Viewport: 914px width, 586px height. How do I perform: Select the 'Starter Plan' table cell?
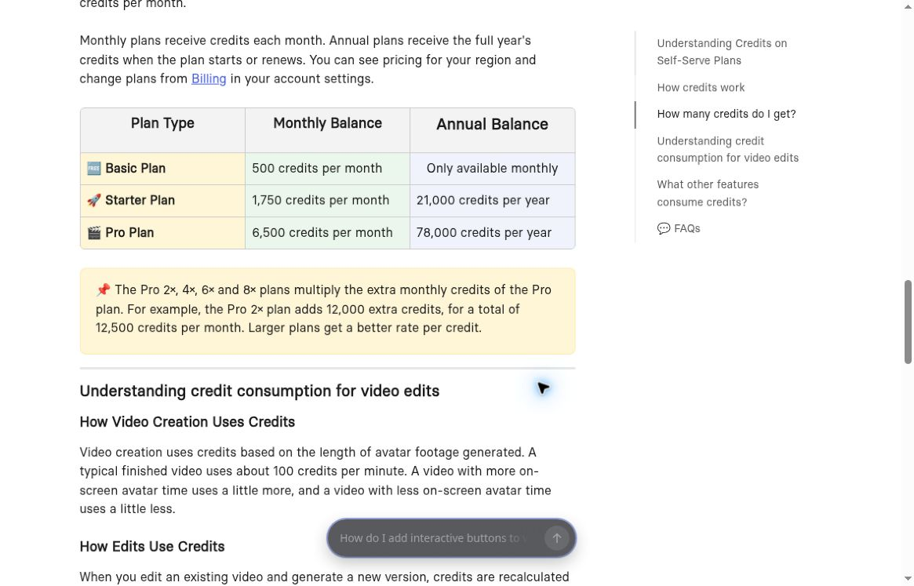[x=162, y=201]
